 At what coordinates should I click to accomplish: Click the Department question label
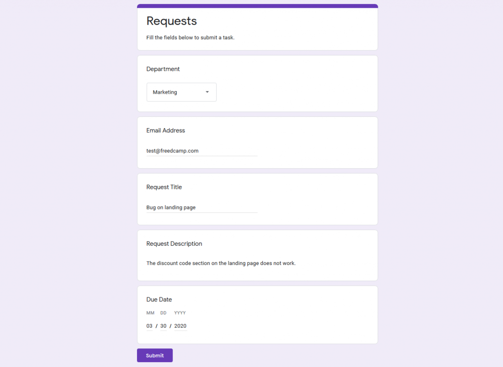coord(163,69)
